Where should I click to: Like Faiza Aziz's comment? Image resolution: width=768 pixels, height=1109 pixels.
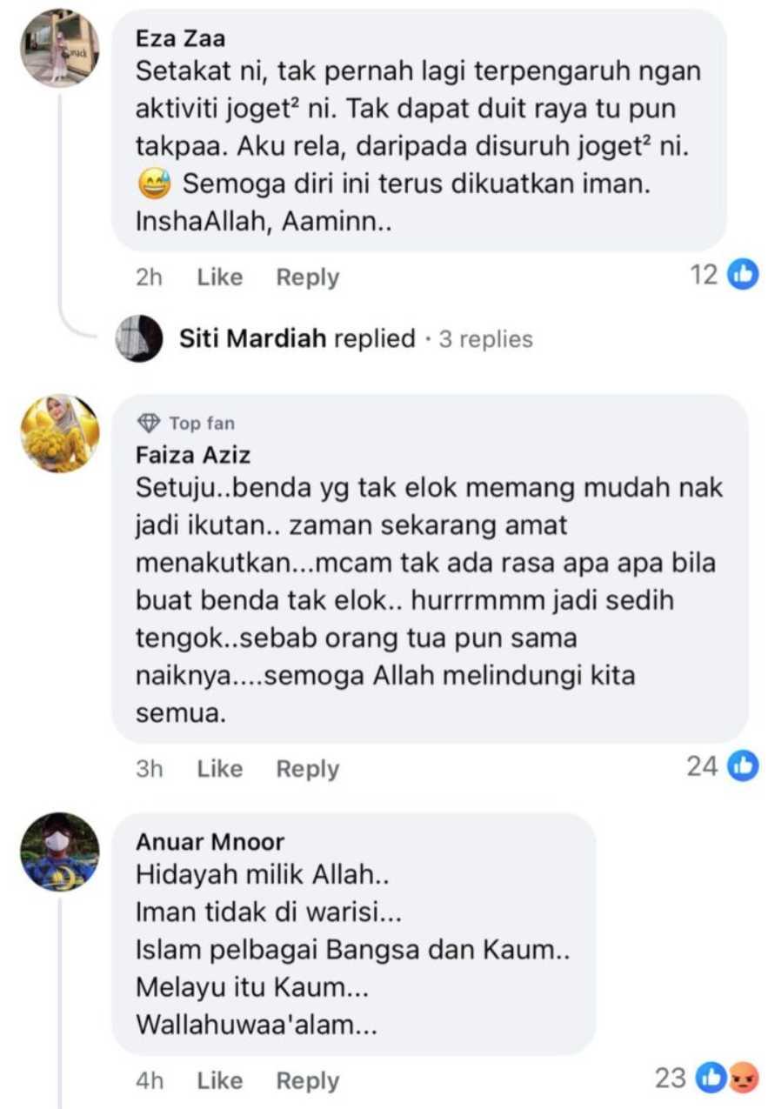(x=219, y=769)
